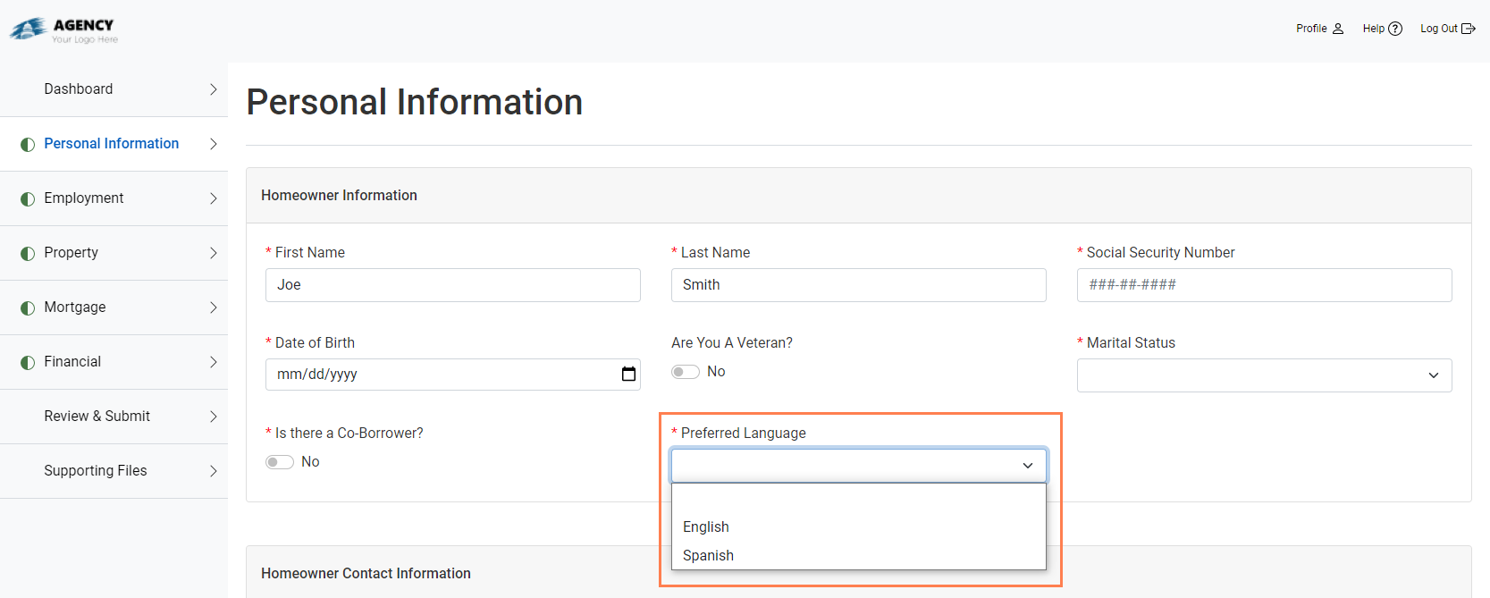Go to Review & Submit section

point(97,417)
